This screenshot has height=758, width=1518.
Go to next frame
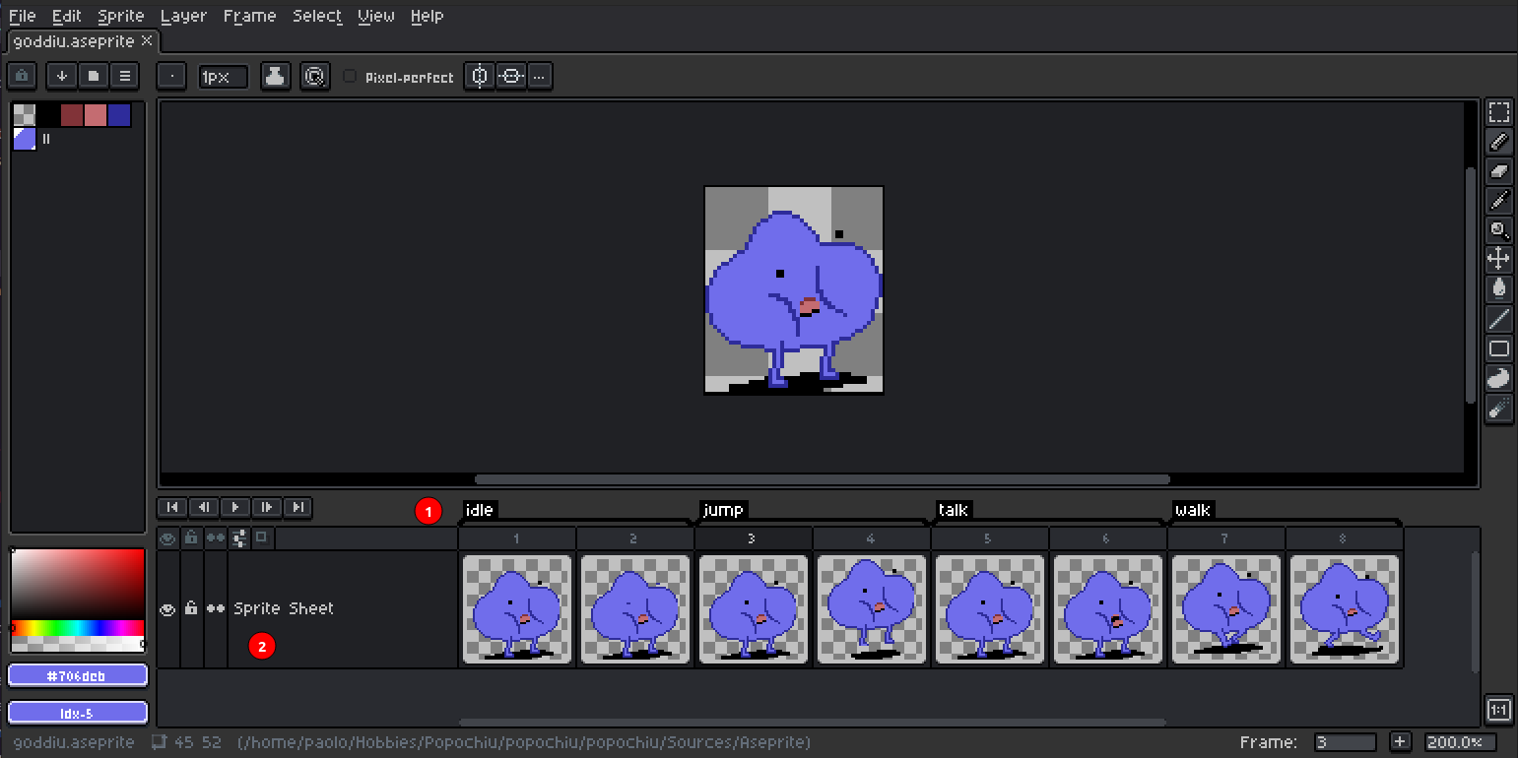[x=267, y=507]
